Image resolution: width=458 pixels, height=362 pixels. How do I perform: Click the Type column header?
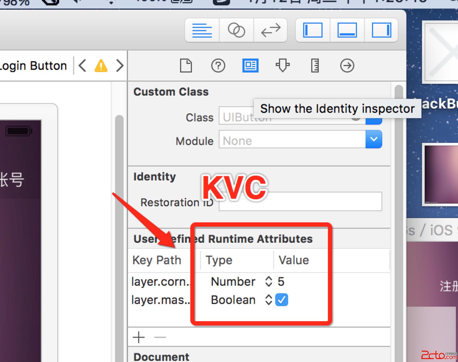point(219,260)
